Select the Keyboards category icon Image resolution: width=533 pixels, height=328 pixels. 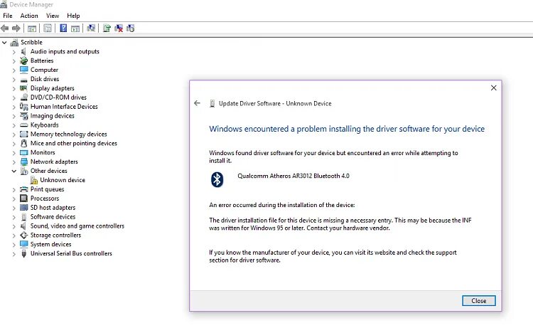23,125
